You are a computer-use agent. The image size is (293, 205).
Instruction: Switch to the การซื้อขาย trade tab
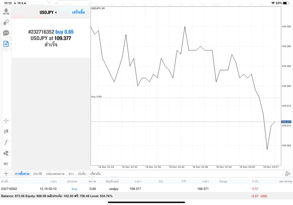(x=22, y=174)
